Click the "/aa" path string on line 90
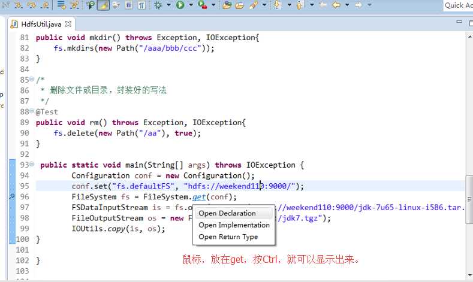The image size is (473, 282). (x=150, y=133)
